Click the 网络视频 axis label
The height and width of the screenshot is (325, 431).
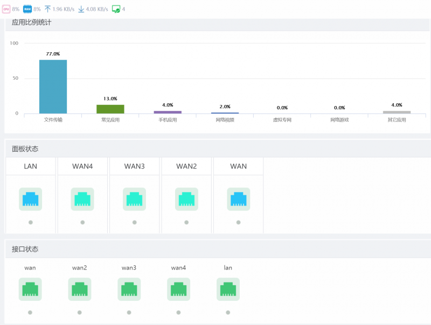pos(225,120)
